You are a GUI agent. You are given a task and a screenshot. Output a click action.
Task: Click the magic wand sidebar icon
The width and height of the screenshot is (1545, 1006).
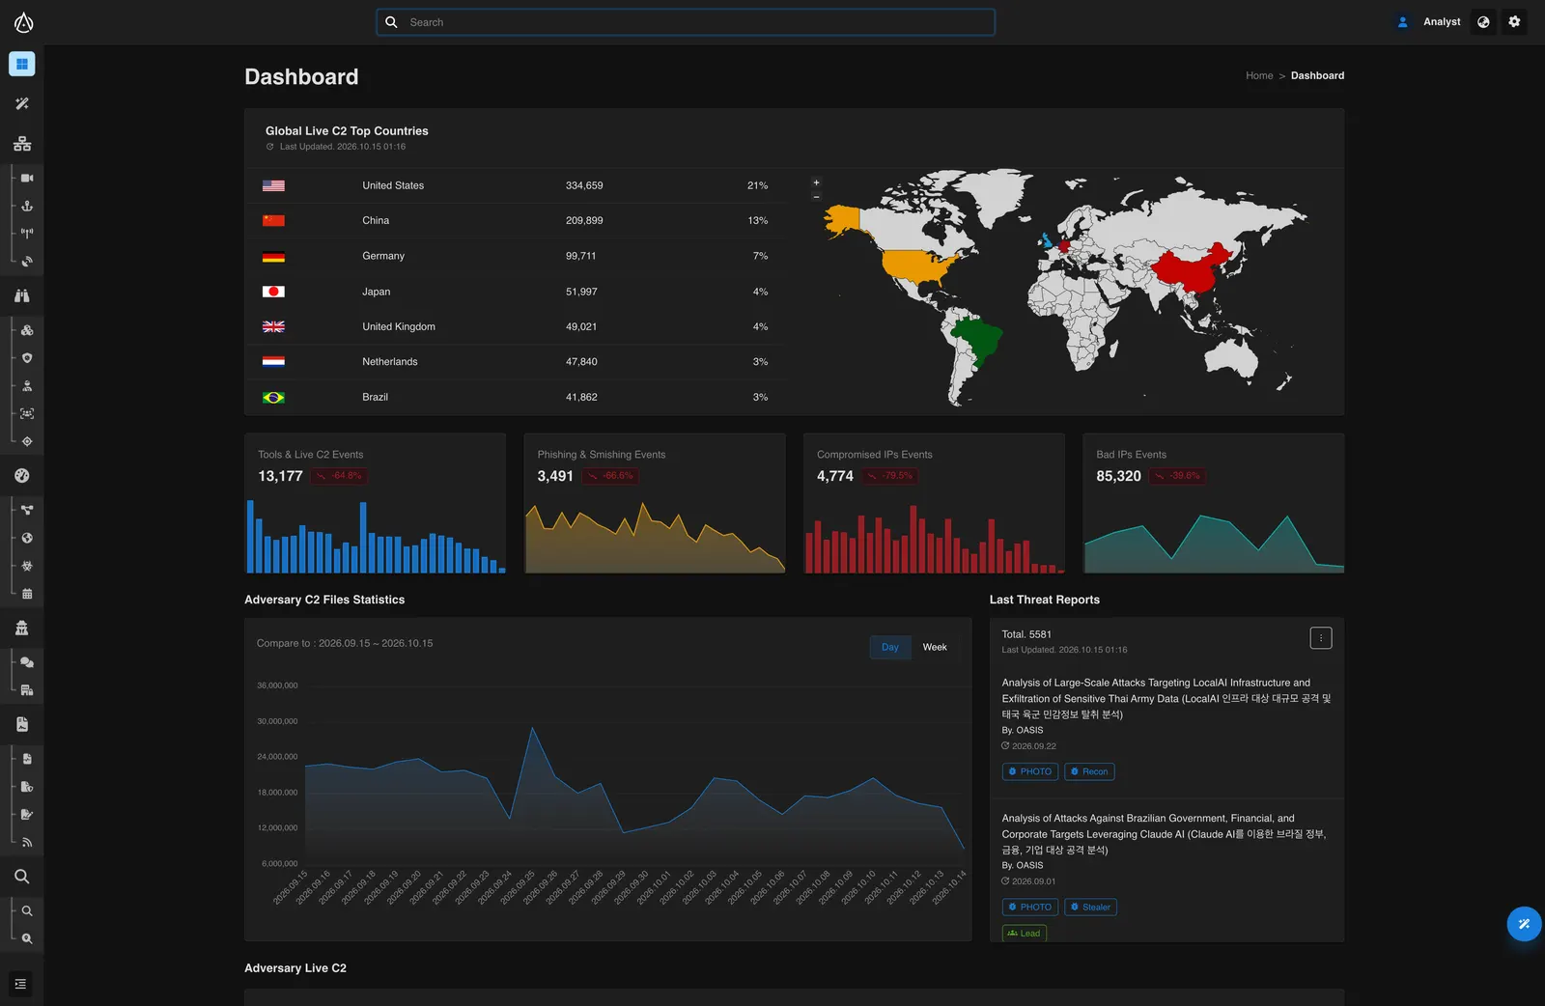point(21,103)
